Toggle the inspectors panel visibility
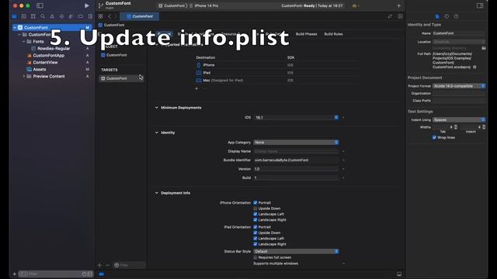Image resolution: width=497 pixels, height=279 pixels. (x=480, y=5)
